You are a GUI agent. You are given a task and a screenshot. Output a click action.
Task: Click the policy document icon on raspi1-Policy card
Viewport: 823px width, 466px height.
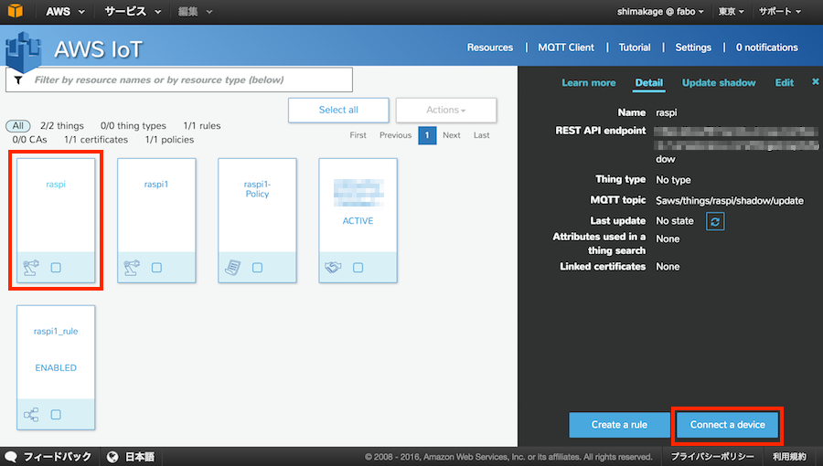point(232,268)
